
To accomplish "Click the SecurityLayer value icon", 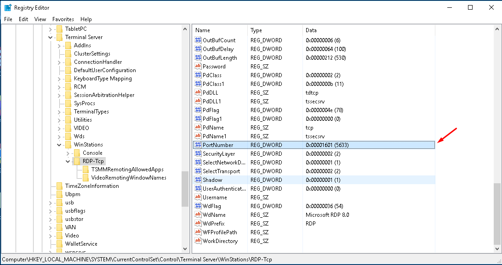I will [198, 154].
